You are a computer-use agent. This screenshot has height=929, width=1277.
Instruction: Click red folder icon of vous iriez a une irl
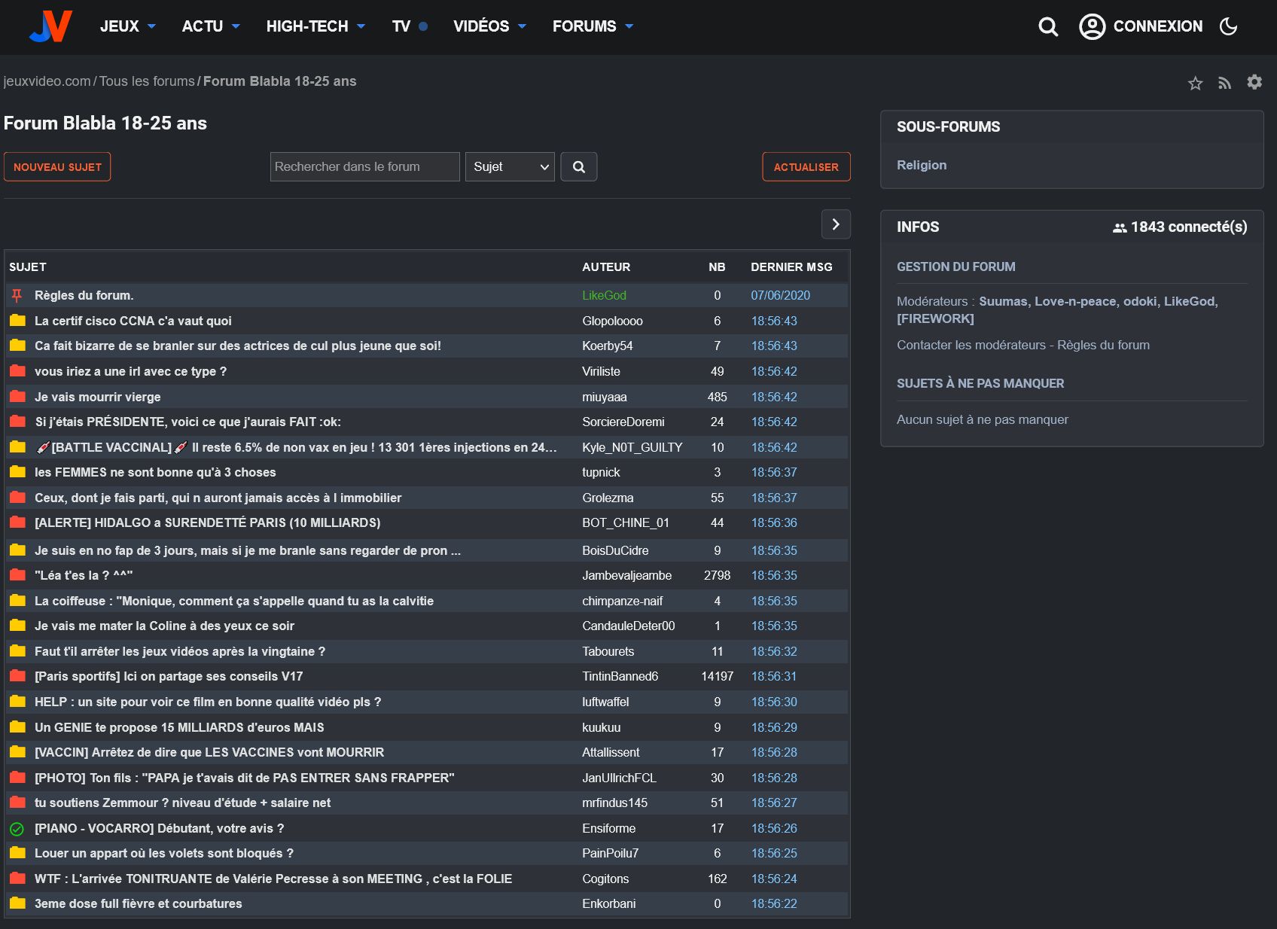pos(17,371)
